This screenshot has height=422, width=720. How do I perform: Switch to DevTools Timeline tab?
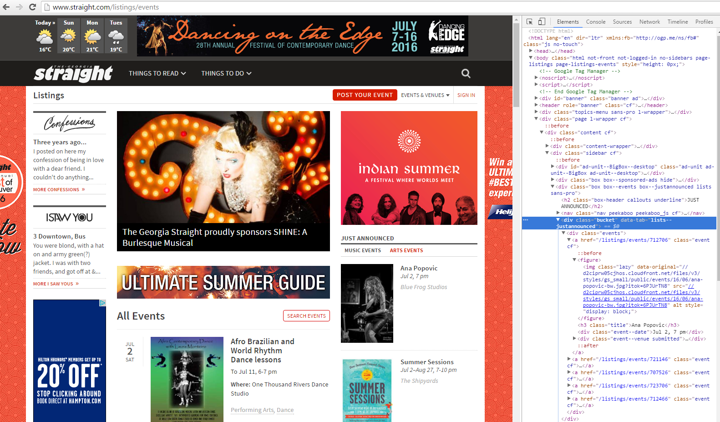tap(678, 22)
